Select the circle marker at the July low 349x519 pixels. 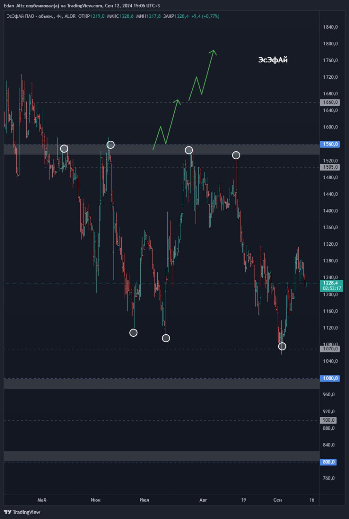166,338
